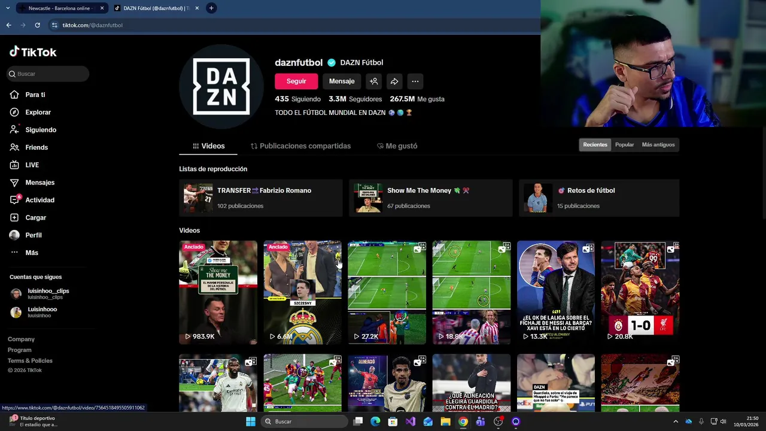Close the Newcastle - Barcelona tab

tap(102, 8)
